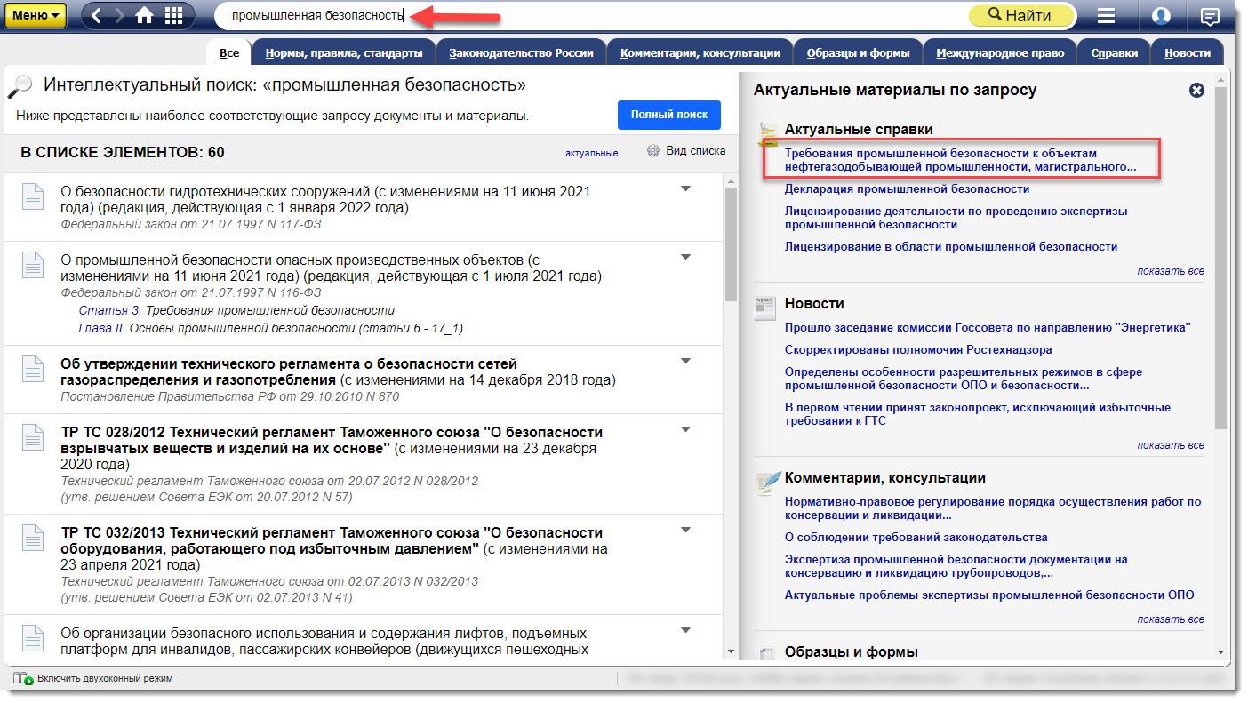This screenshot has height=703, width=1248.
Task: Open the feedback chat icon
Action: click(x=1209, y=16)
